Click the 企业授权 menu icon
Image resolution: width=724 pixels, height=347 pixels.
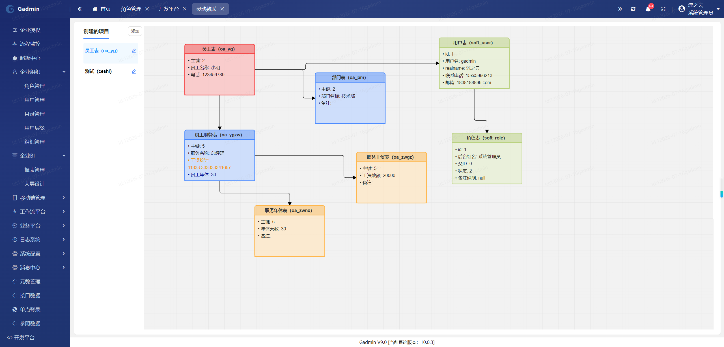15,30
